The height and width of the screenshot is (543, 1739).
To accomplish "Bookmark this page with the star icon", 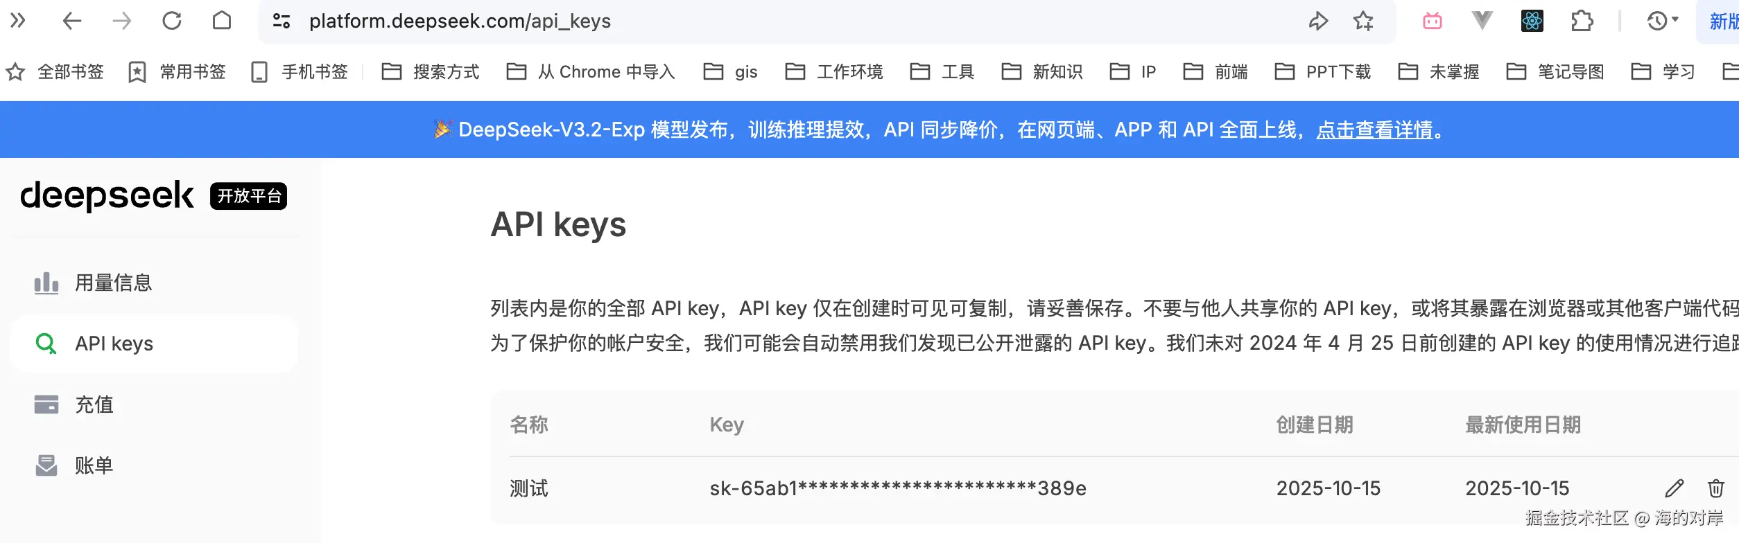I will [x=1363, y=21].
